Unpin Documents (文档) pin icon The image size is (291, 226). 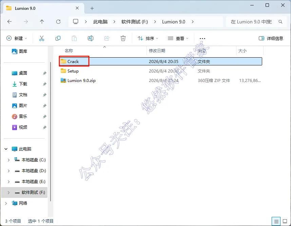(44, 95)
